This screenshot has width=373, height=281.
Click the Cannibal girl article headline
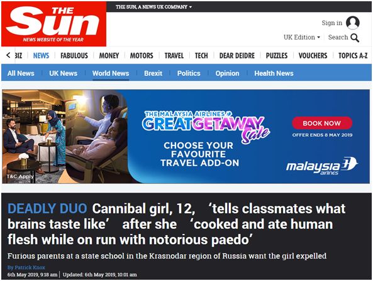click(176, 224)
